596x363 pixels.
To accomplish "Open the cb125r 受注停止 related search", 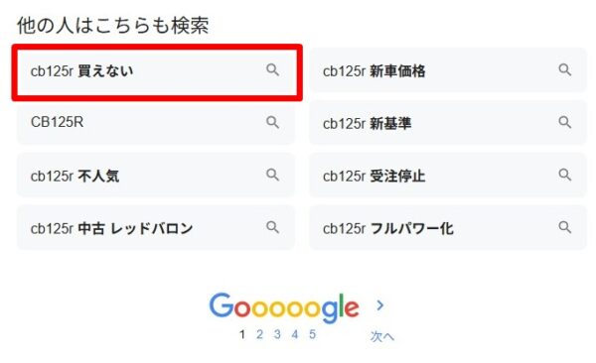I will [374, 176].
